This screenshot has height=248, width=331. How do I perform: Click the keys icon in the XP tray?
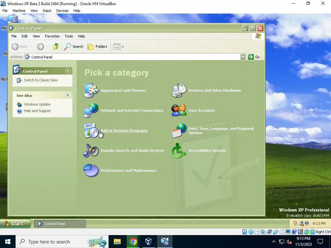pos(295,223)
